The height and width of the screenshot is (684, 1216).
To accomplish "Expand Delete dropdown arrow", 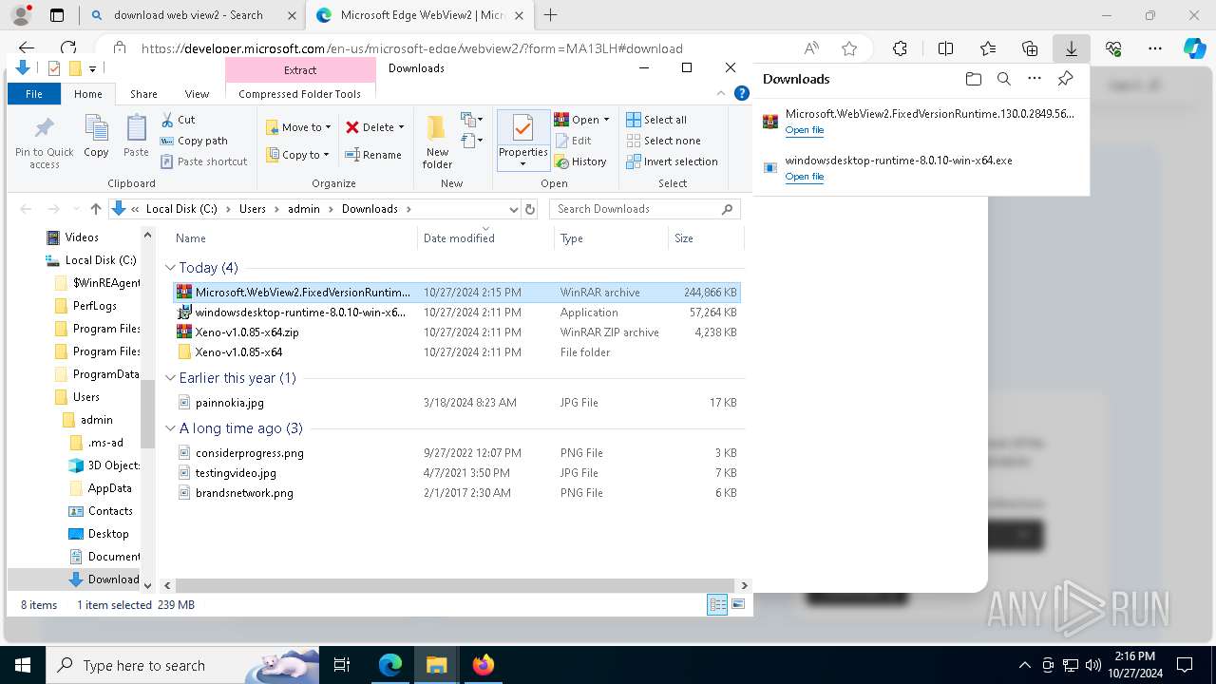I will tap(401, 127).
